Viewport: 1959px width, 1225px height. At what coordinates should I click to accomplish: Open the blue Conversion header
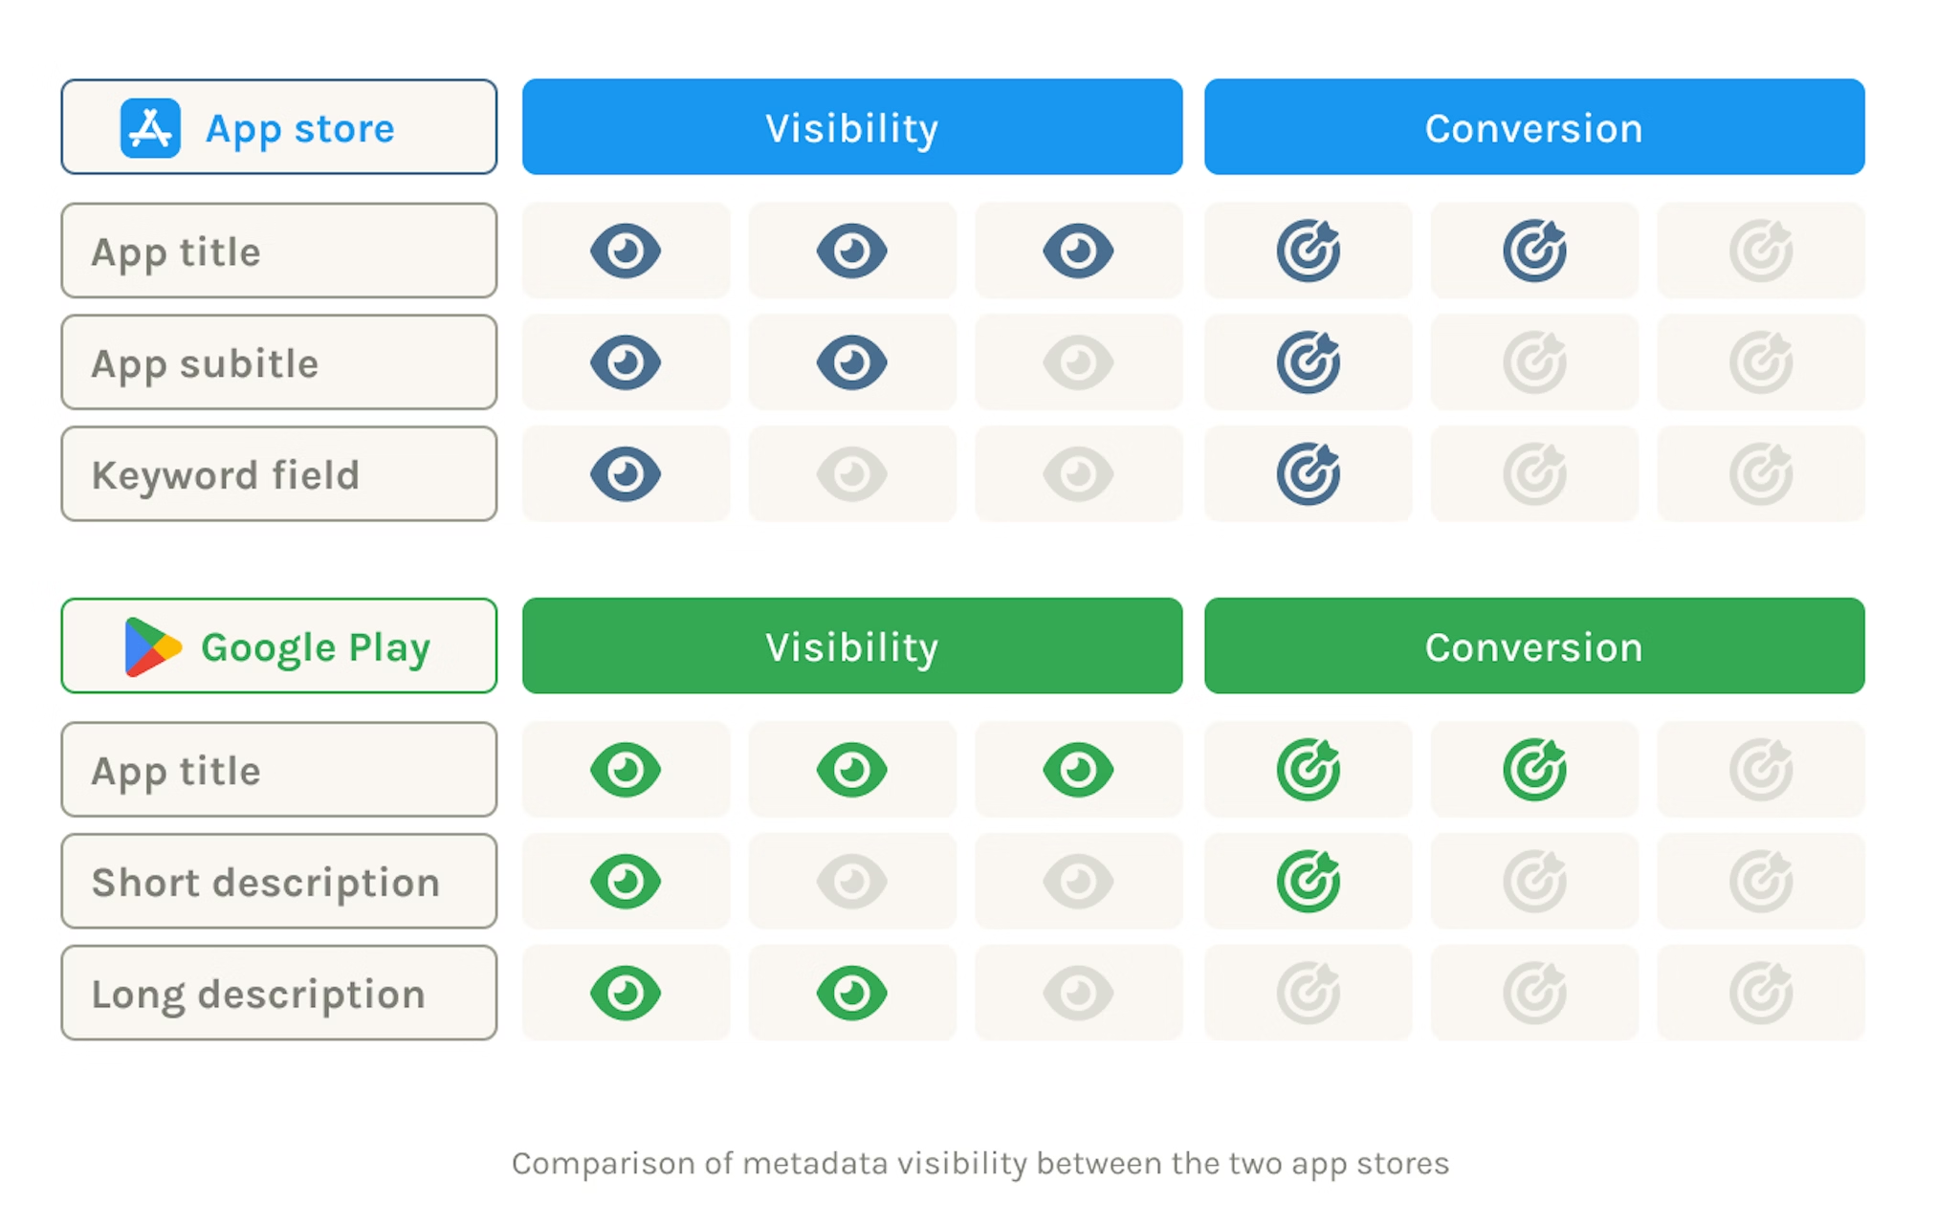tap(1533, 128)
